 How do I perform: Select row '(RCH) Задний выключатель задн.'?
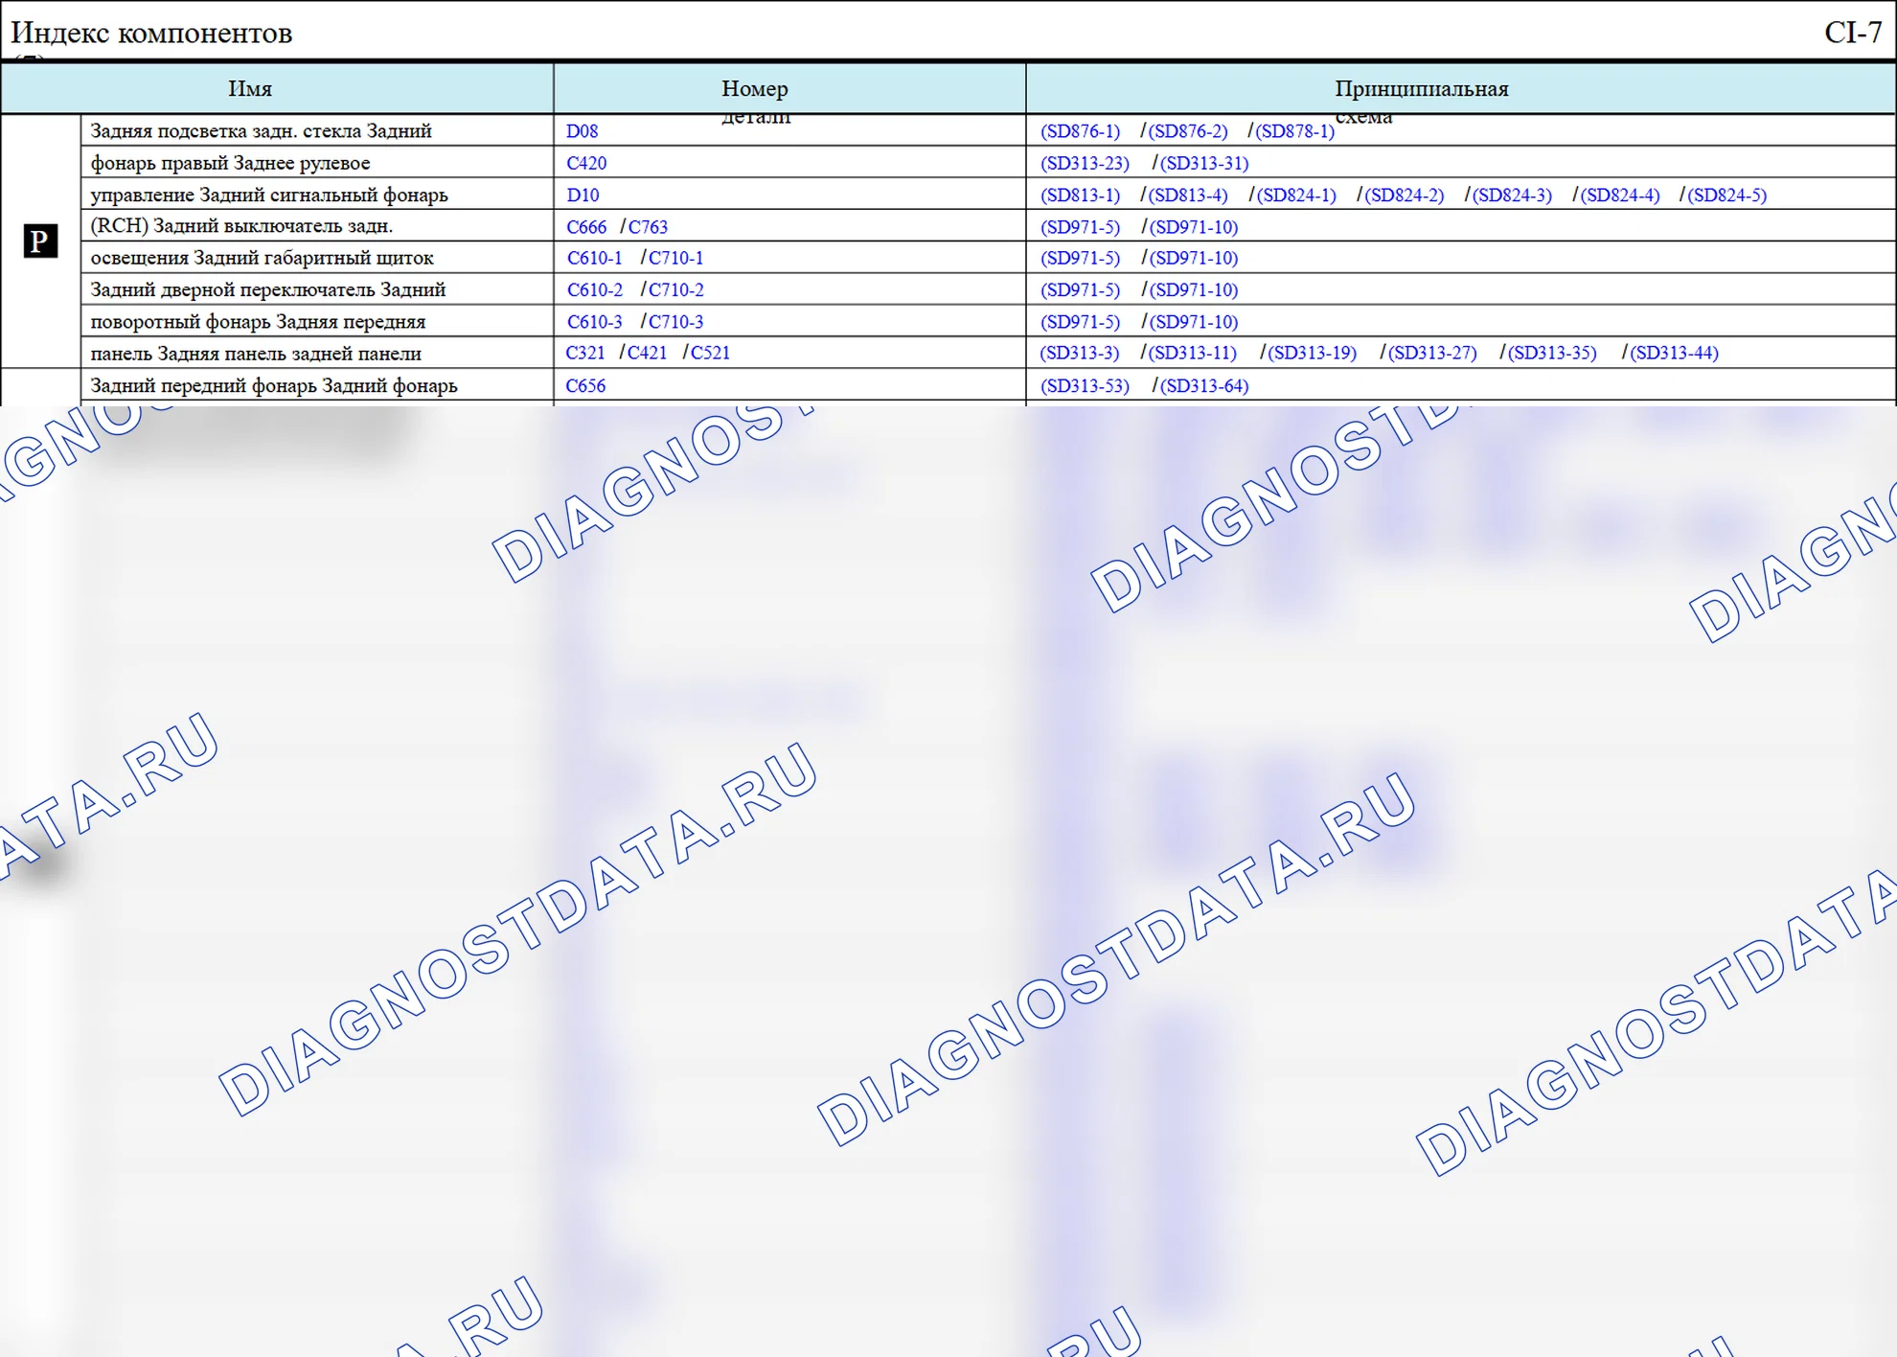coord(241,226)
